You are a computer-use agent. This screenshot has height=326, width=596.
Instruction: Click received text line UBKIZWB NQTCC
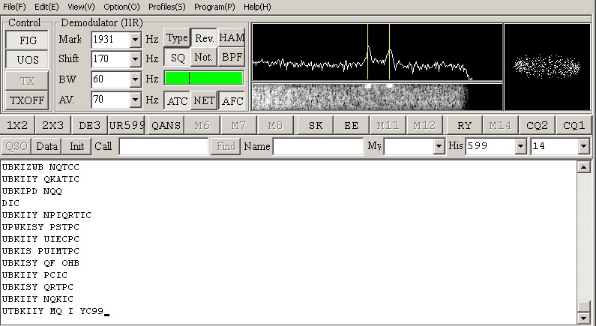click(40, 167)
